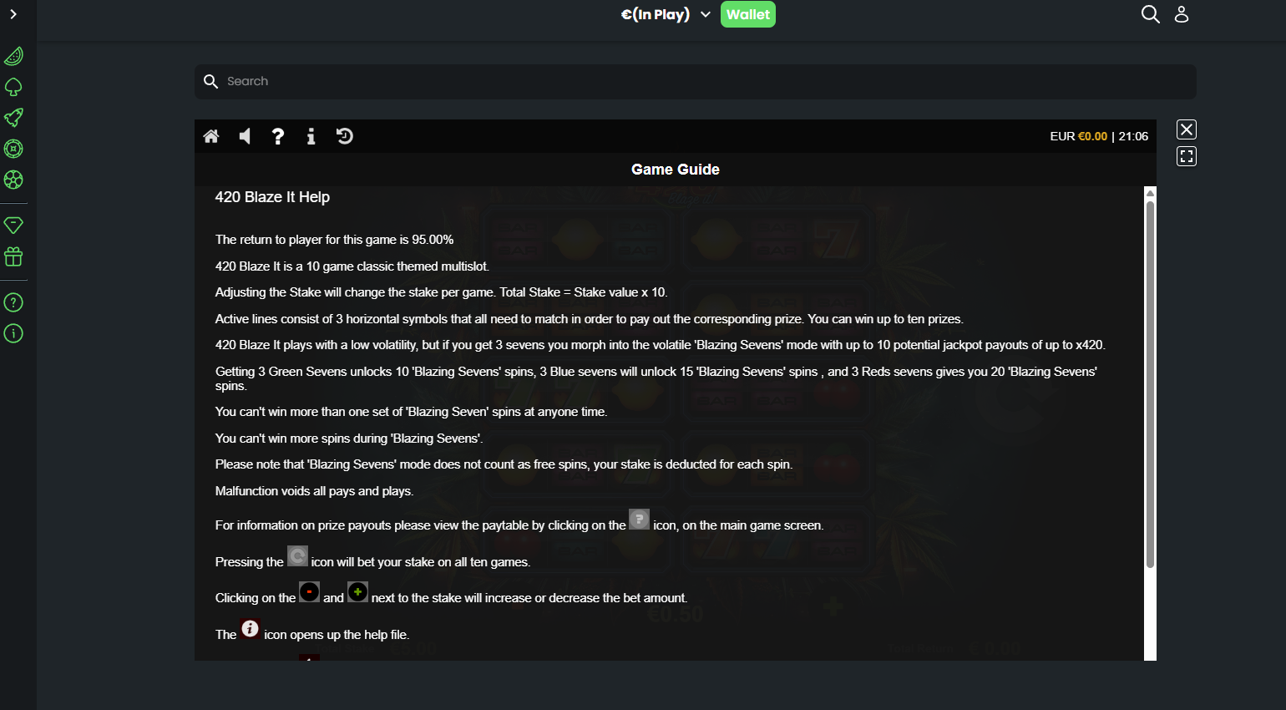Open the user account profile icon
The width and height of the screenshot is (1286, 710).
pos(1182,14)
